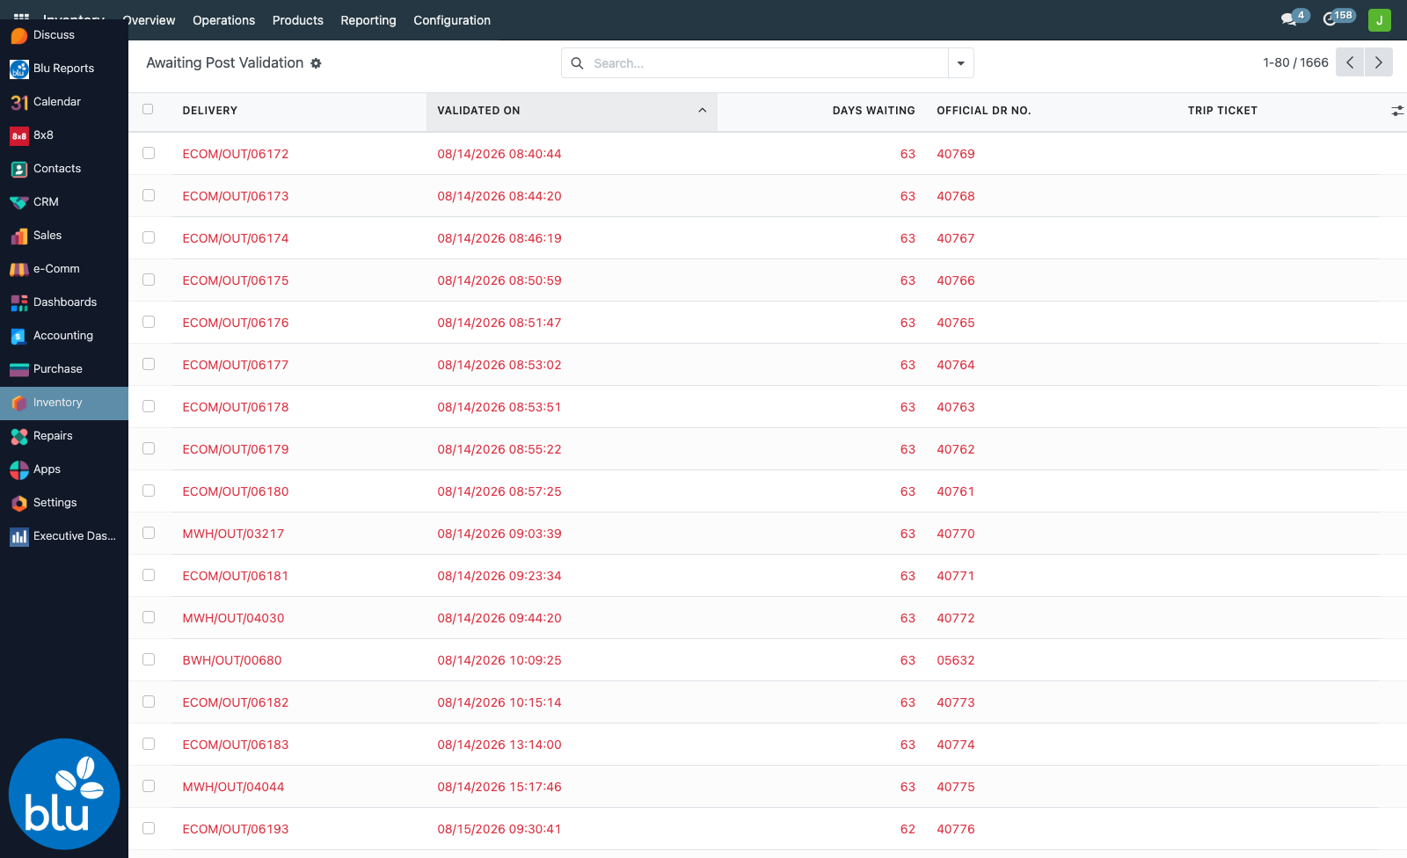The width and height of the screenshot is (1407, 858).
Task: Check the row ECOM/OUT/06172
Action: (x=149, y=153)
